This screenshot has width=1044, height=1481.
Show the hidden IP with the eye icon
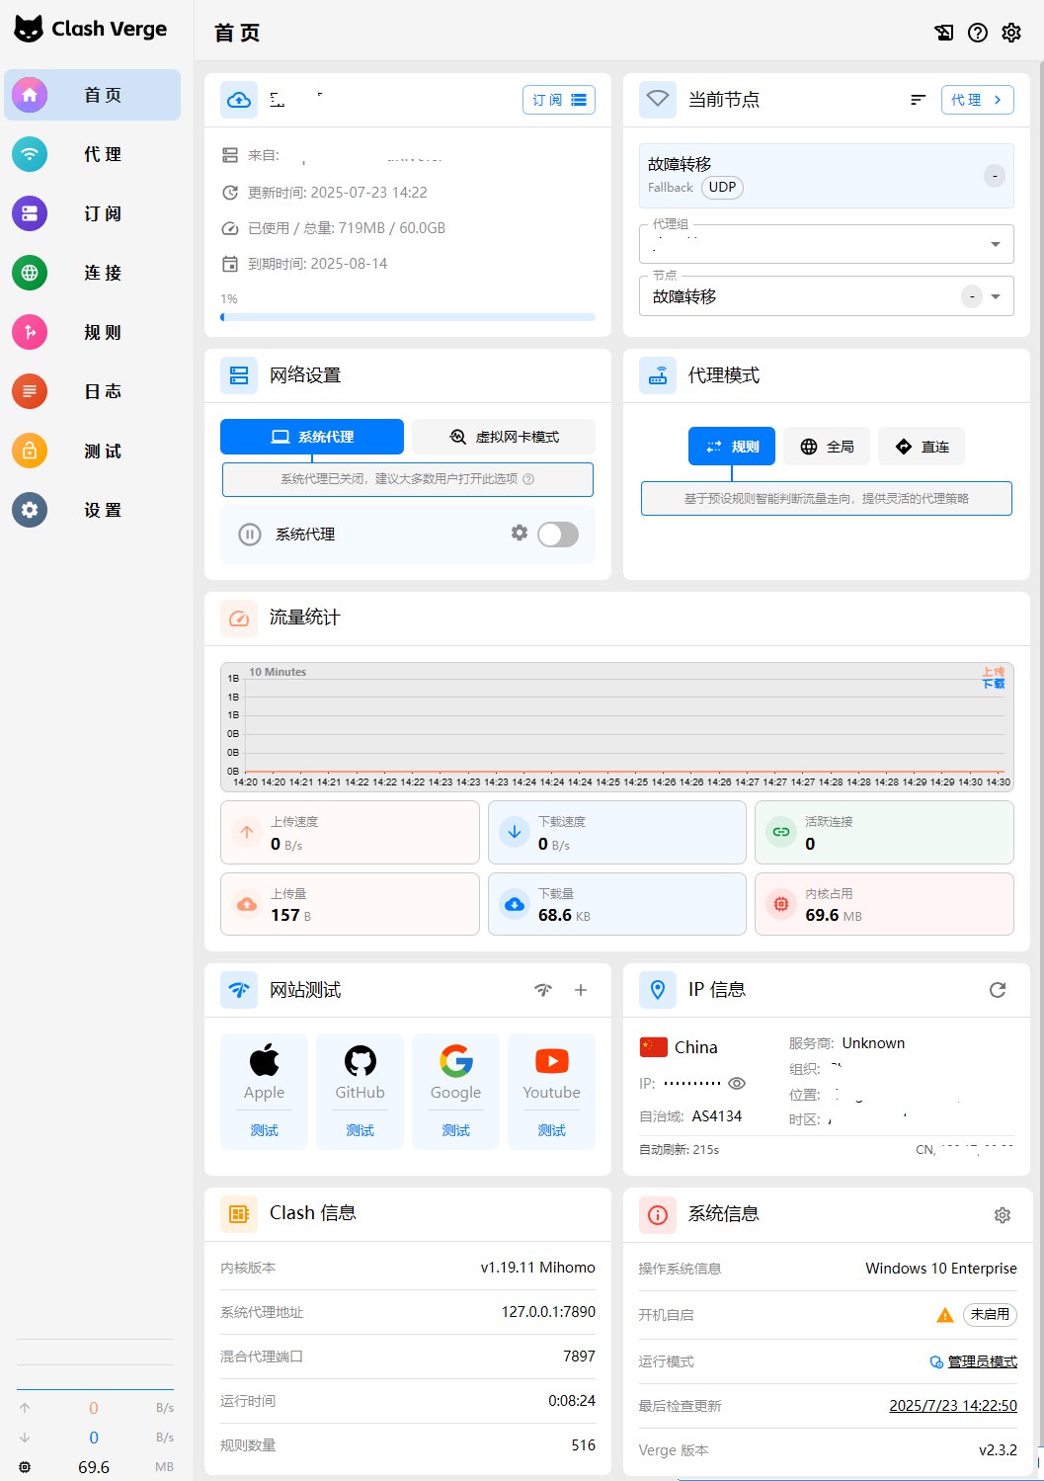(737, 1083)
